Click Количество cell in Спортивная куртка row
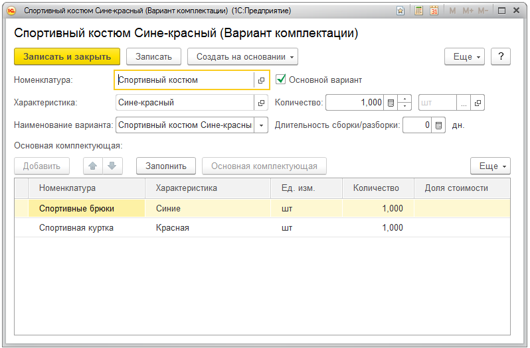The height and width of the screenshot is (348, 530). [x=378, y=227]
